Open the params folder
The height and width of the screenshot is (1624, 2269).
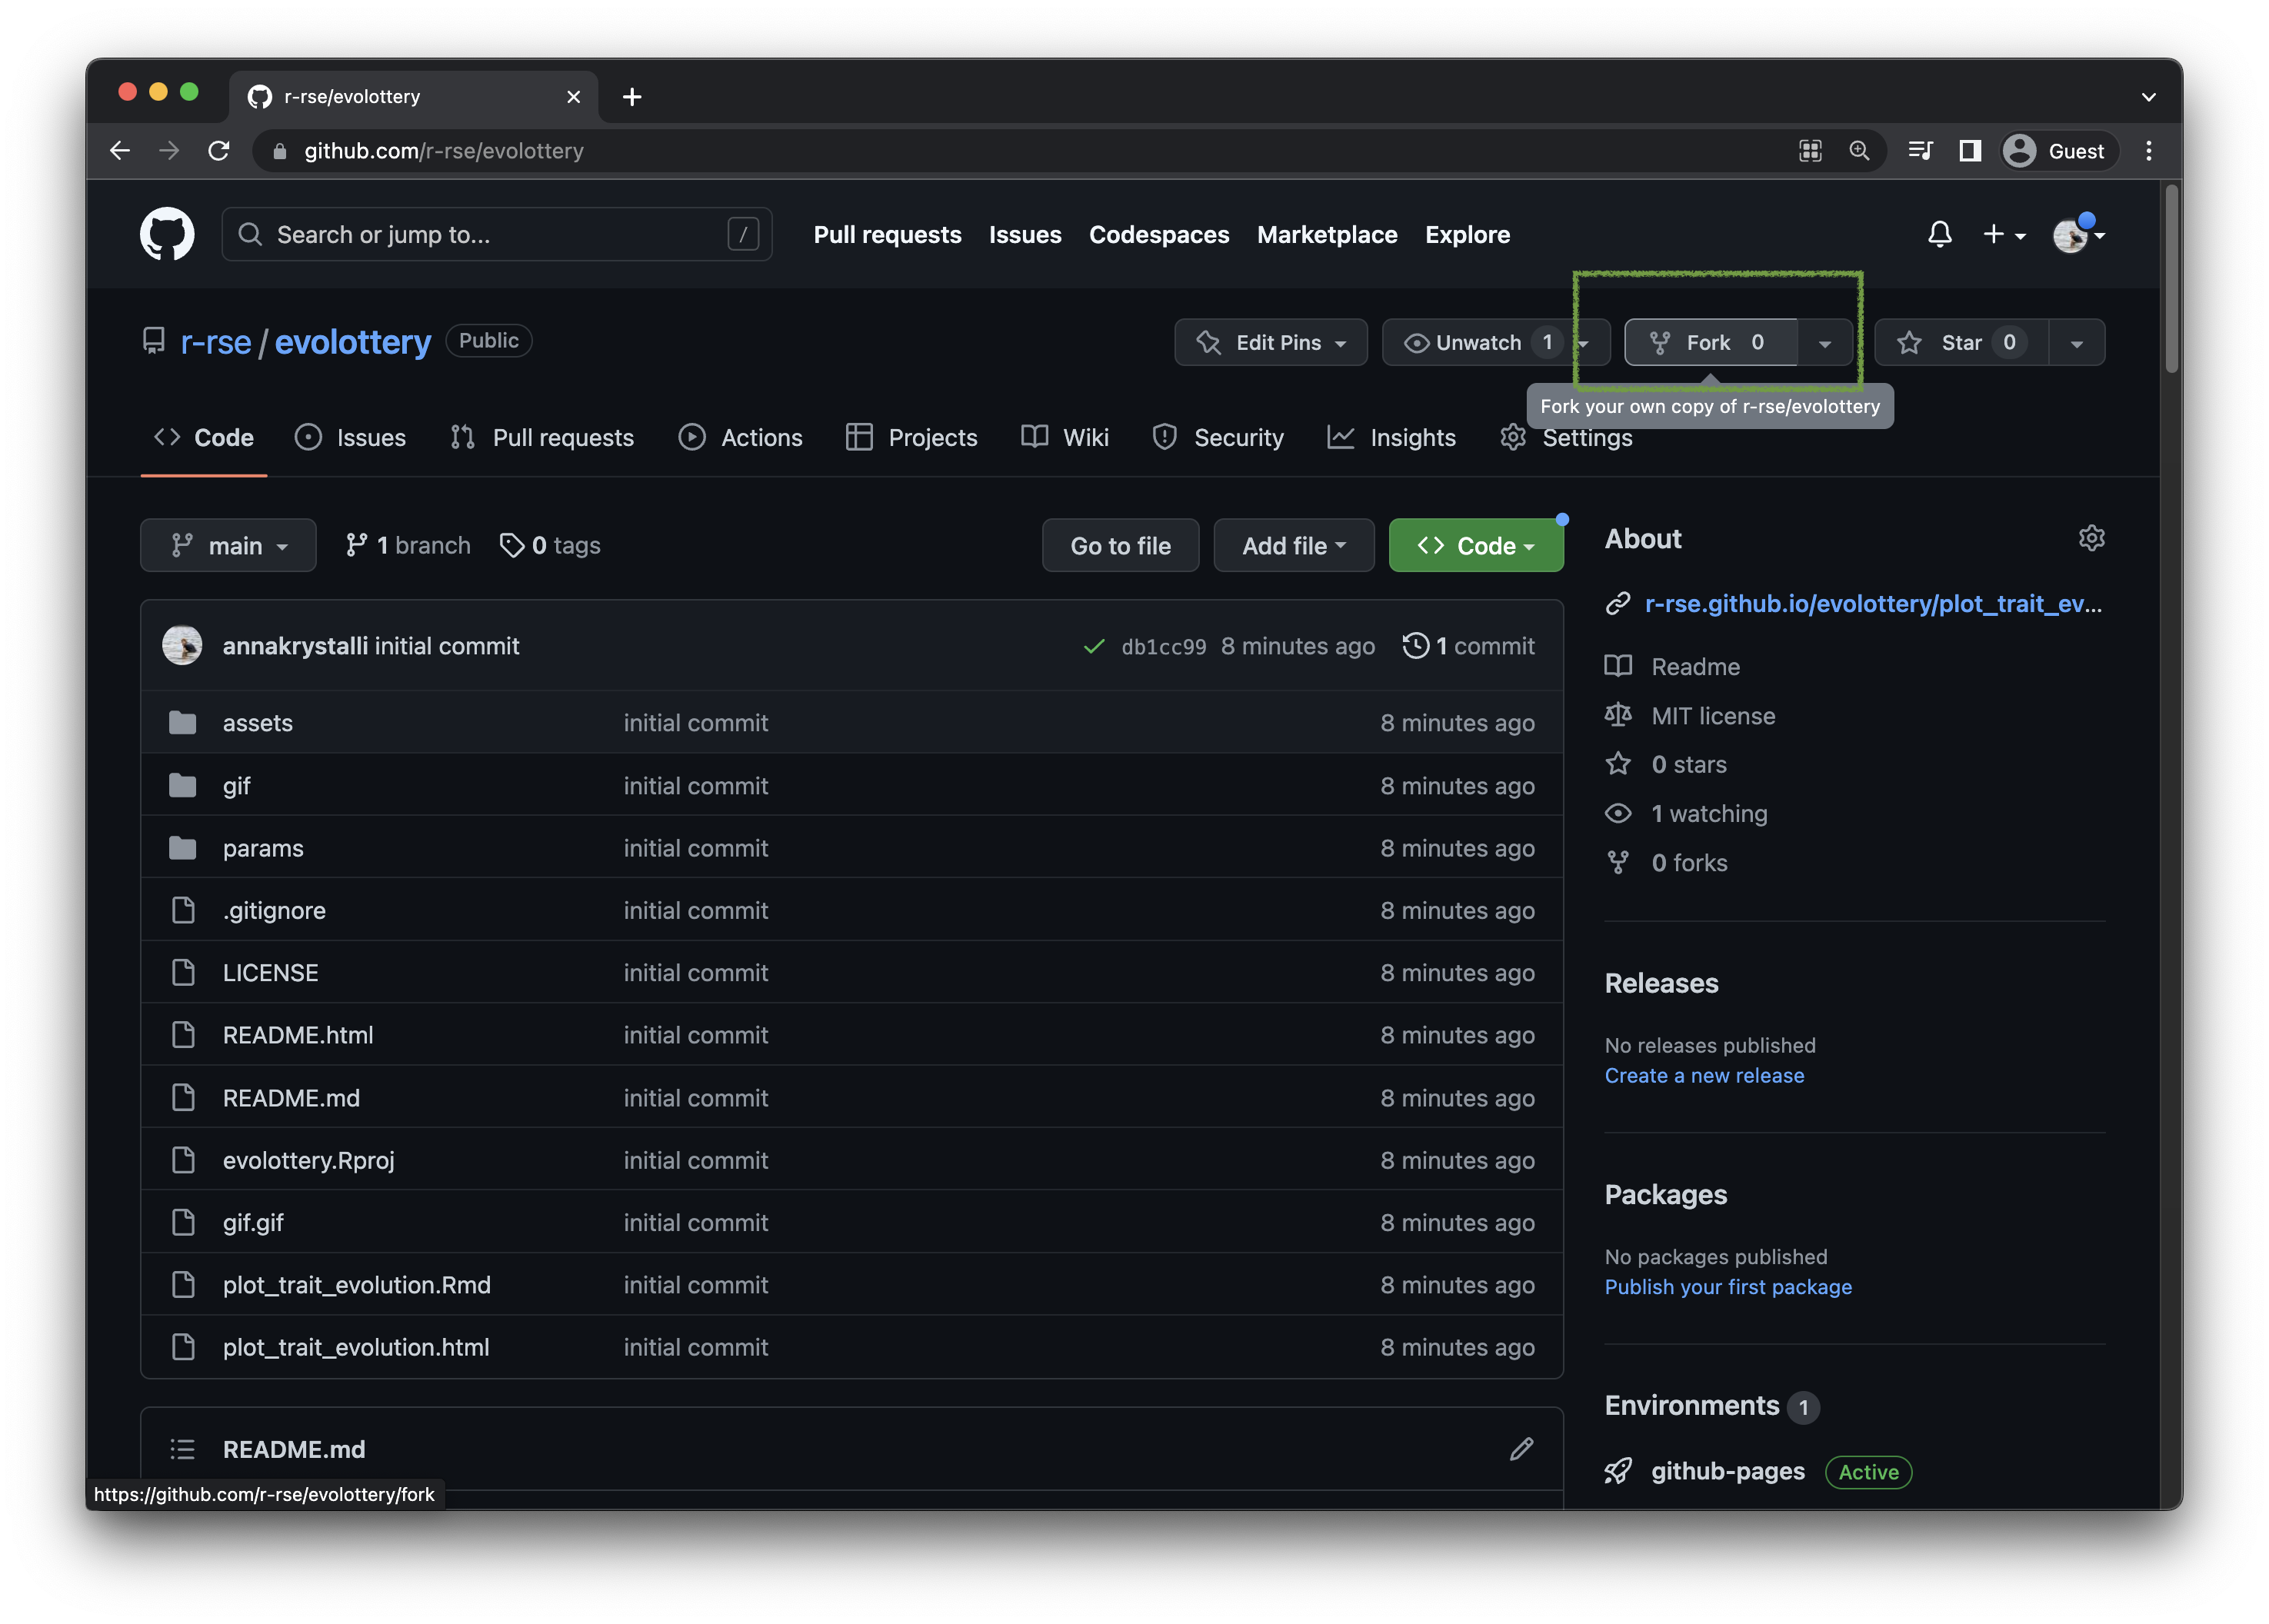[263, 847]
